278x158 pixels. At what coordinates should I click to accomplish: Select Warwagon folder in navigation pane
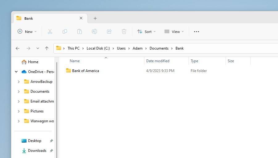coord(42,121)
